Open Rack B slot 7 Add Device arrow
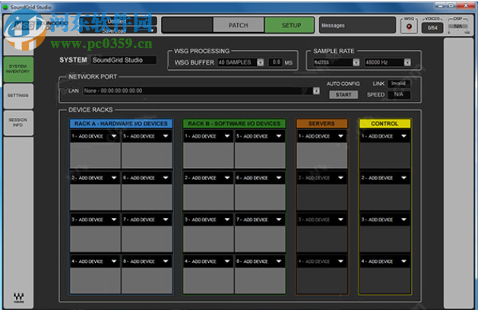Image resolution: width=478 pixels, height=310 pixels. coord(279,220)
